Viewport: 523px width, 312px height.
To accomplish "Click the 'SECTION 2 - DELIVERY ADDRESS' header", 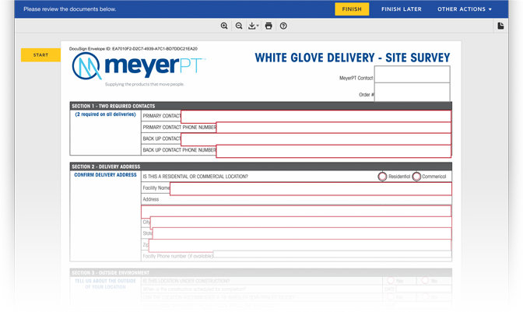I will (106, 167).
